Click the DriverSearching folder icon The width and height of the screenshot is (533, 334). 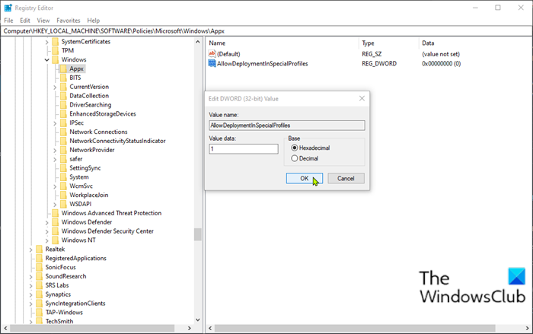[63, 105]
